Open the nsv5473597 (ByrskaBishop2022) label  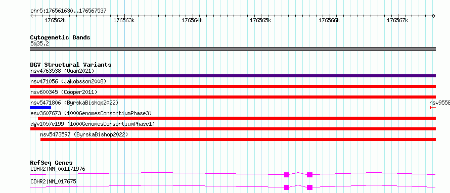click(x=84, y=134)
